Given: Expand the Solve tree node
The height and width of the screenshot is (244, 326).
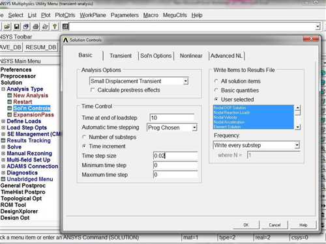Looking at the screenshot, I should point(3,147).
